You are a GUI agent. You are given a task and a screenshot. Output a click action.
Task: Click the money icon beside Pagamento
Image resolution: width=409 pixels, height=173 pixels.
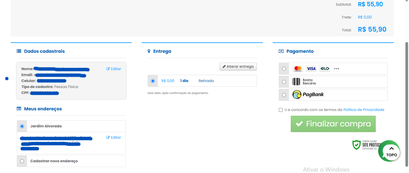tap(281, 51)
